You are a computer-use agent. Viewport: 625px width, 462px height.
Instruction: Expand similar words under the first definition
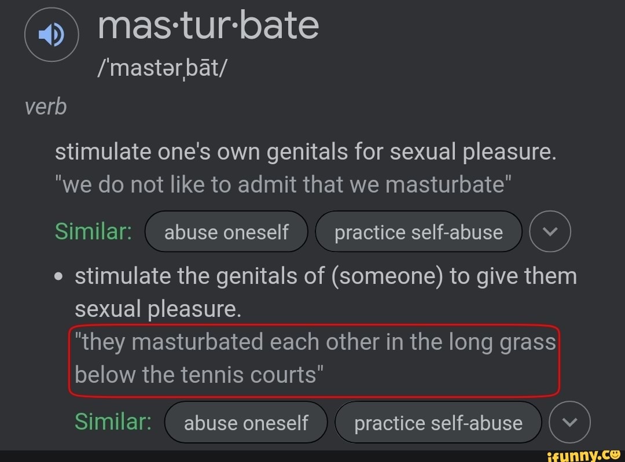[x=550, y=232]
